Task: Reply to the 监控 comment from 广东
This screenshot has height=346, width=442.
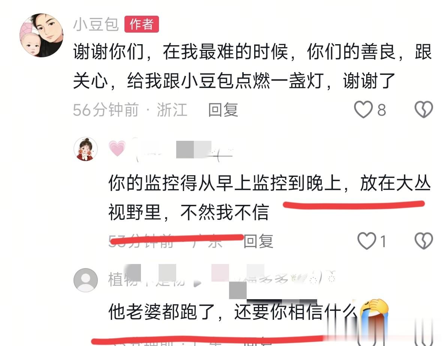Action: [x=258, y=241]
